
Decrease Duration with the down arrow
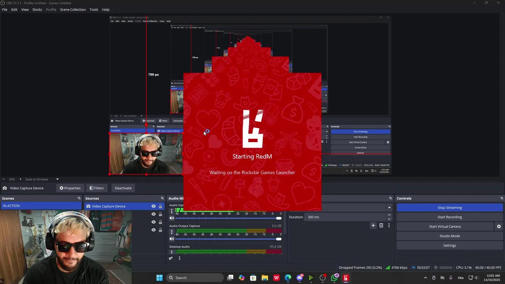[389, 219]
